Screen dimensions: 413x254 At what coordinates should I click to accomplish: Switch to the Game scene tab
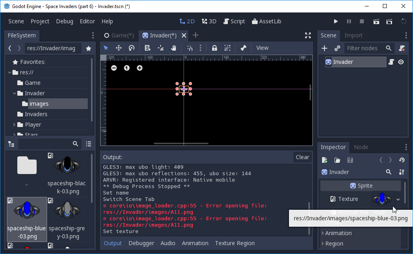pos(119,35)
